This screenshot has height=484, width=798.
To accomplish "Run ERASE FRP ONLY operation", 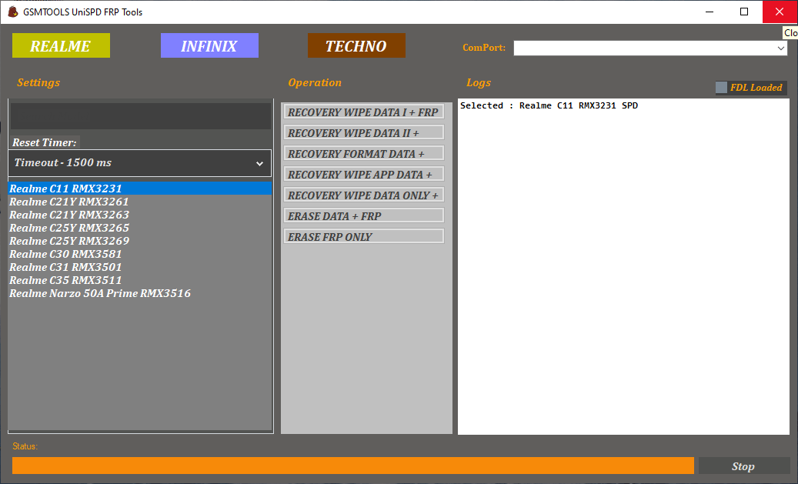I will (x=363, y=235).
